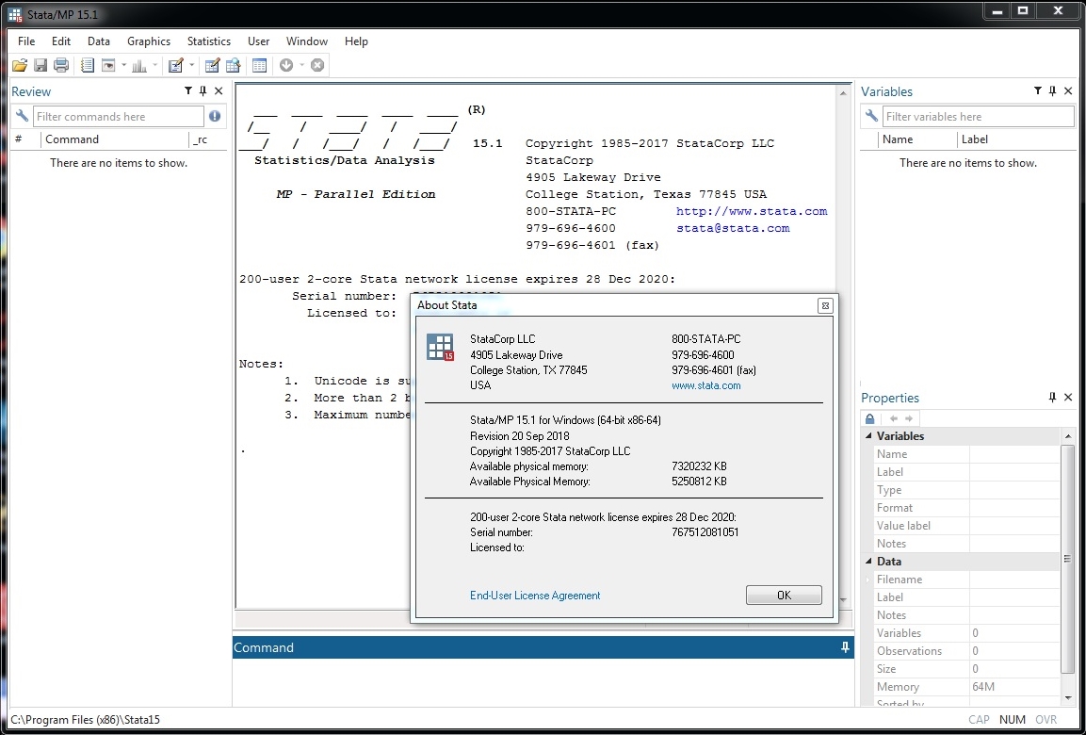Open the Viewer eye icon
The image size is (1086, 735).
pyautogui.click(x=108, y=66)
